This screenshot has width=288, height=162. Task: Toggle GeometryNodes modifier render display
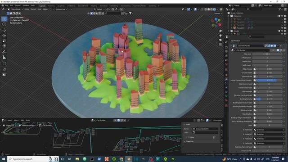(274, 46)
